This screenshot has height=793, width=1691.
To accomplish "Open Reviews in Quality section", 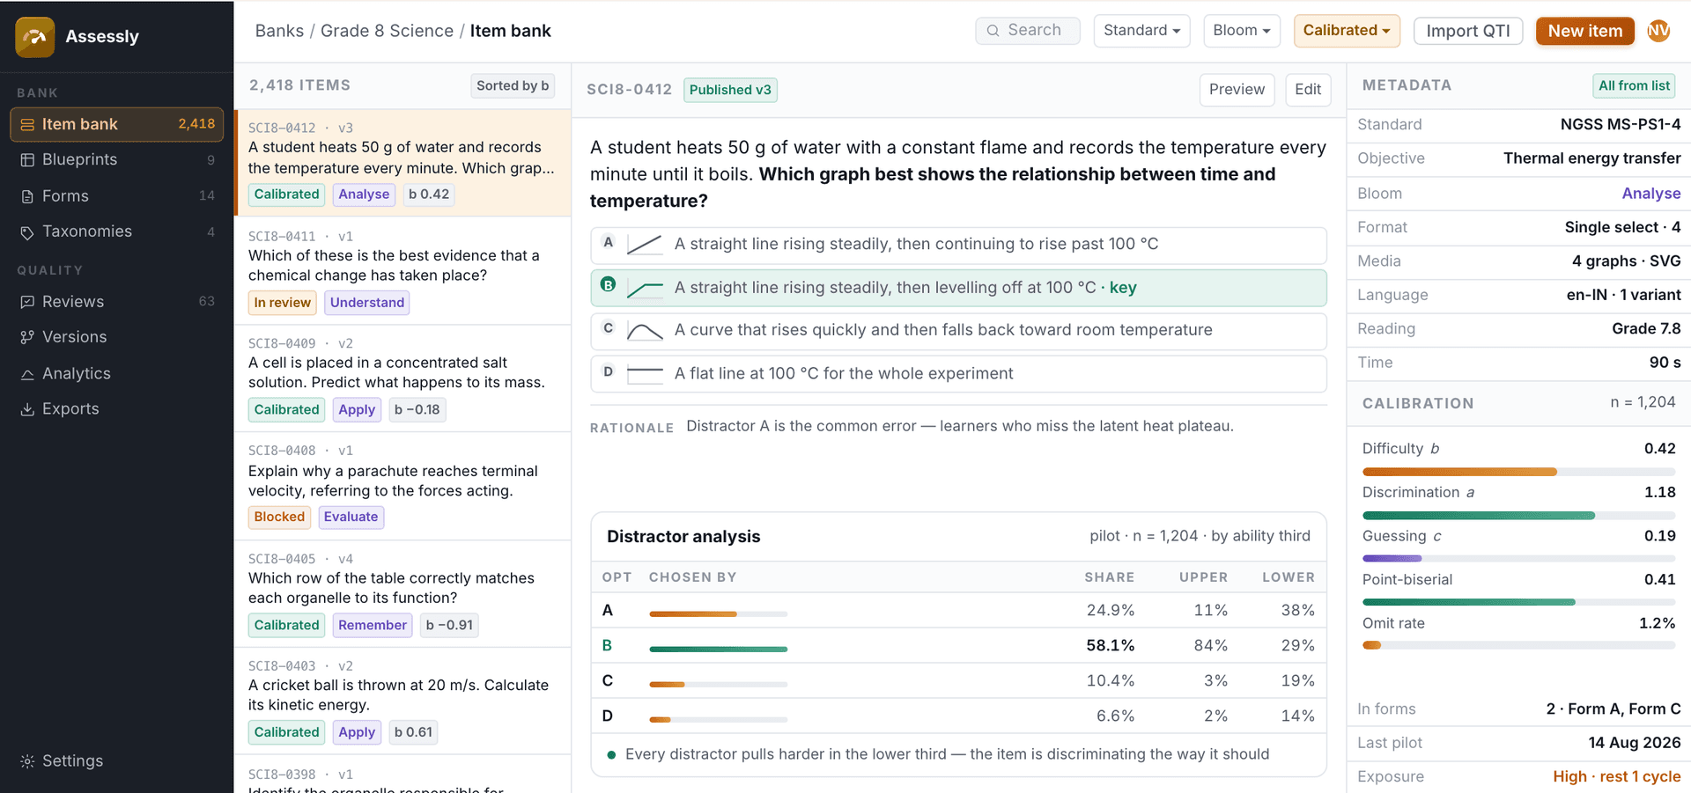I will tap(116, 302).
